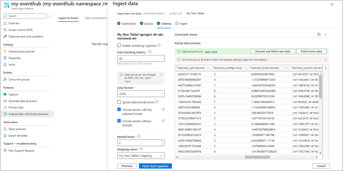Toggle Ignore data format errors
The width and height of the screenshot is (343, 171).
pyautogui.click(x=119, y=102)
